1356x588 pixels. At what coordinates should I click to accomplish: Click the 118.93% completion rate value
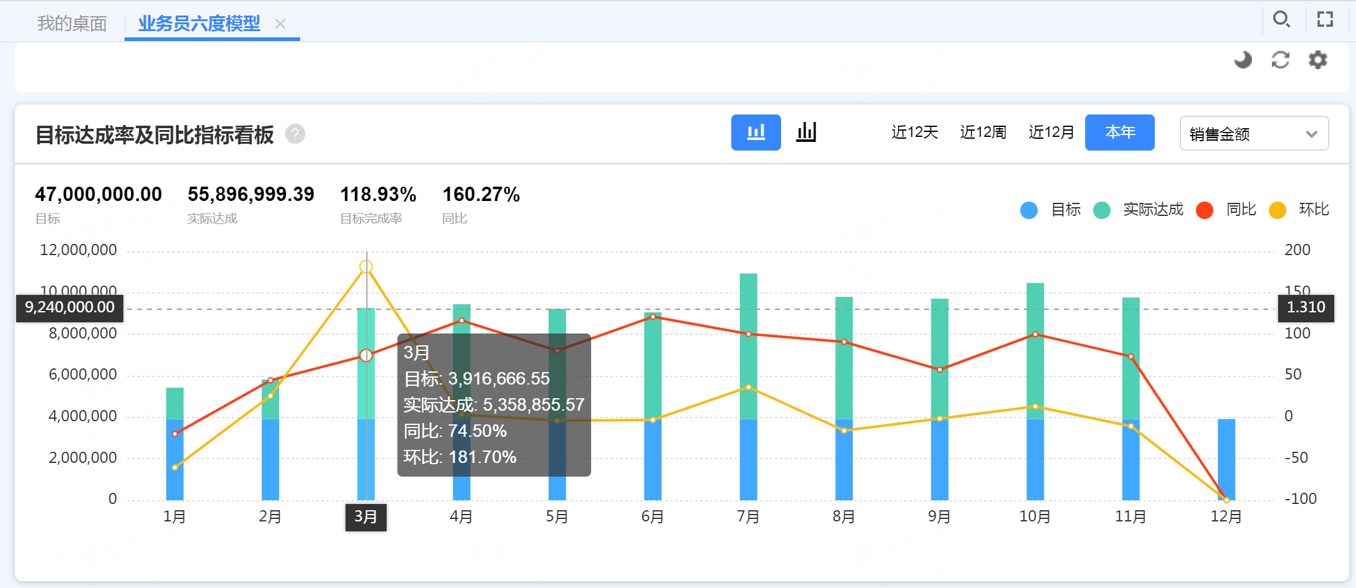[378, 194]
